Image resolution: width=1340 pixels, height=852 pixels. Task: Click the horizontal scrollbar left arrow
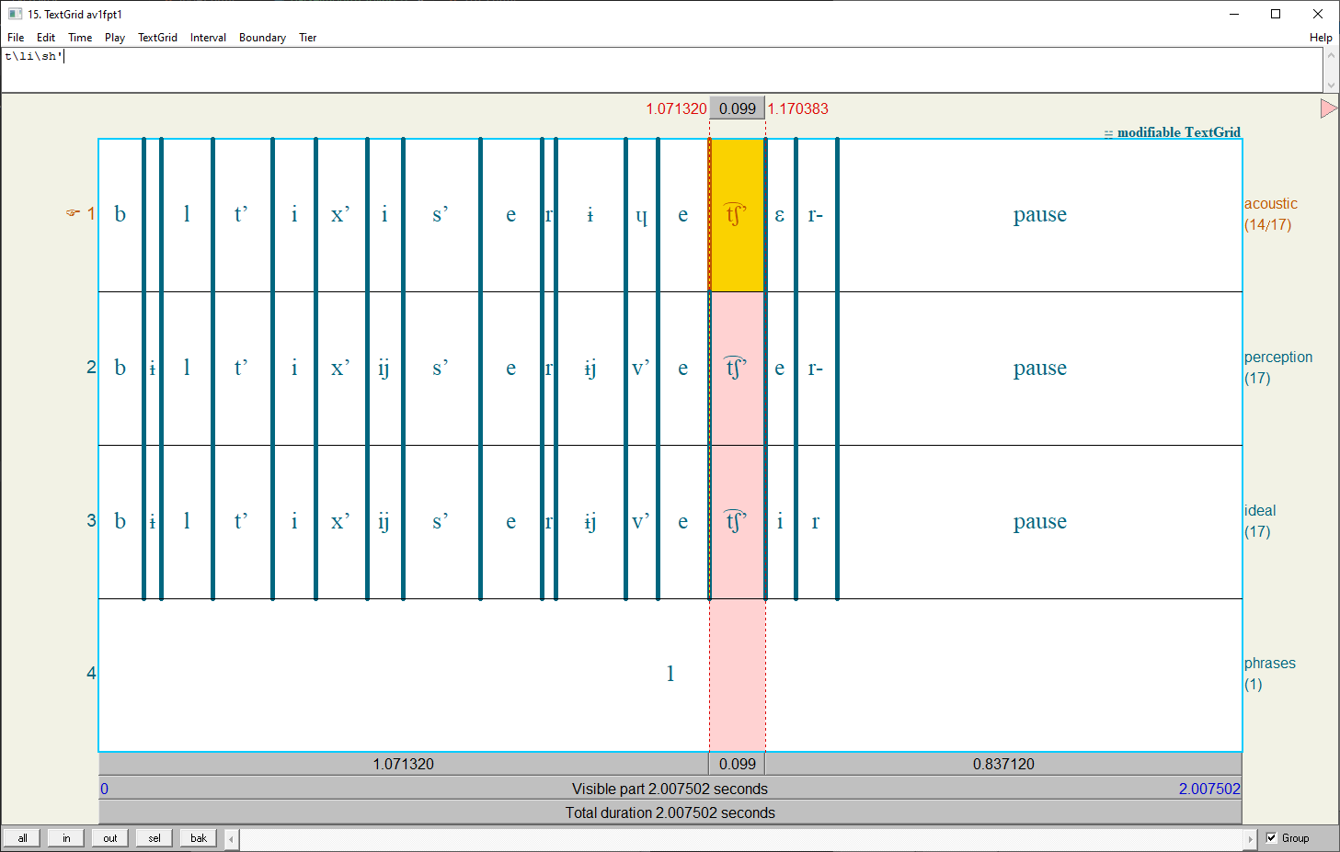coord(232,838)
